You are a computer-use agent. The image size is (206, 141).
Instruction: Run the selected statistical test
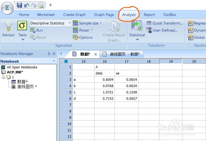(x=36, y=30)
